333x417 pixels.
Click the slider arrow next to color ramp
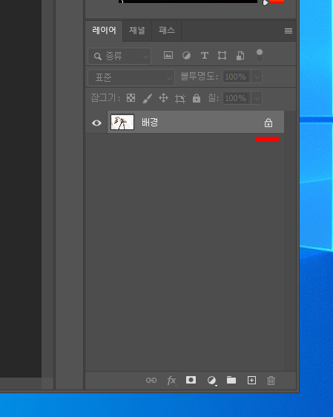pyautogui.click(x=266, y=3)
